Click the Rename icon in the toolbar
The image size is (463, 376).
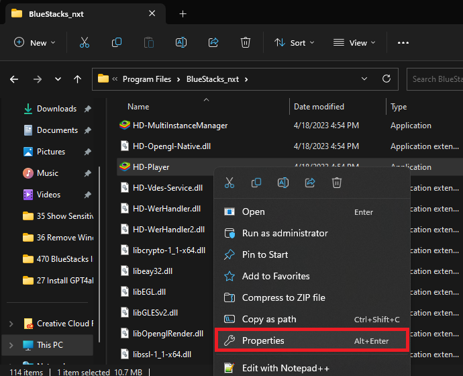pos(181,42)
